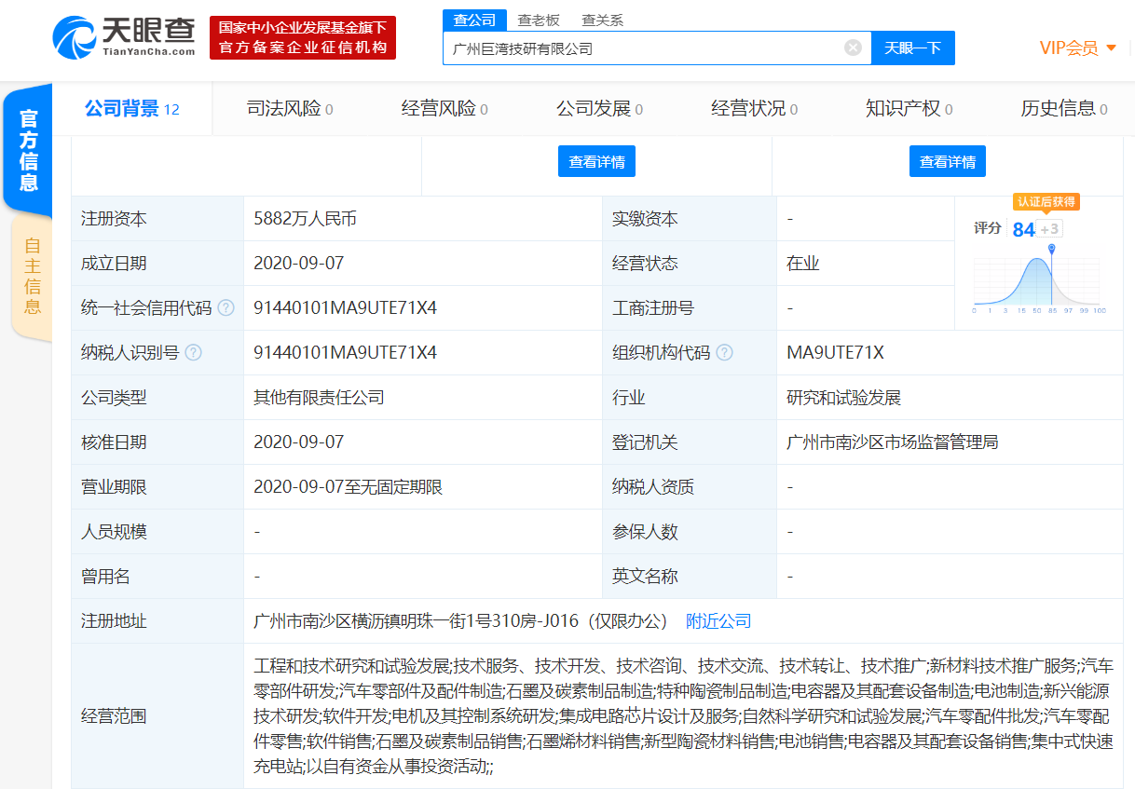Click the right 查看详情 button
This screenshot has width=1135, height=789.
click(x=948, y=161)
